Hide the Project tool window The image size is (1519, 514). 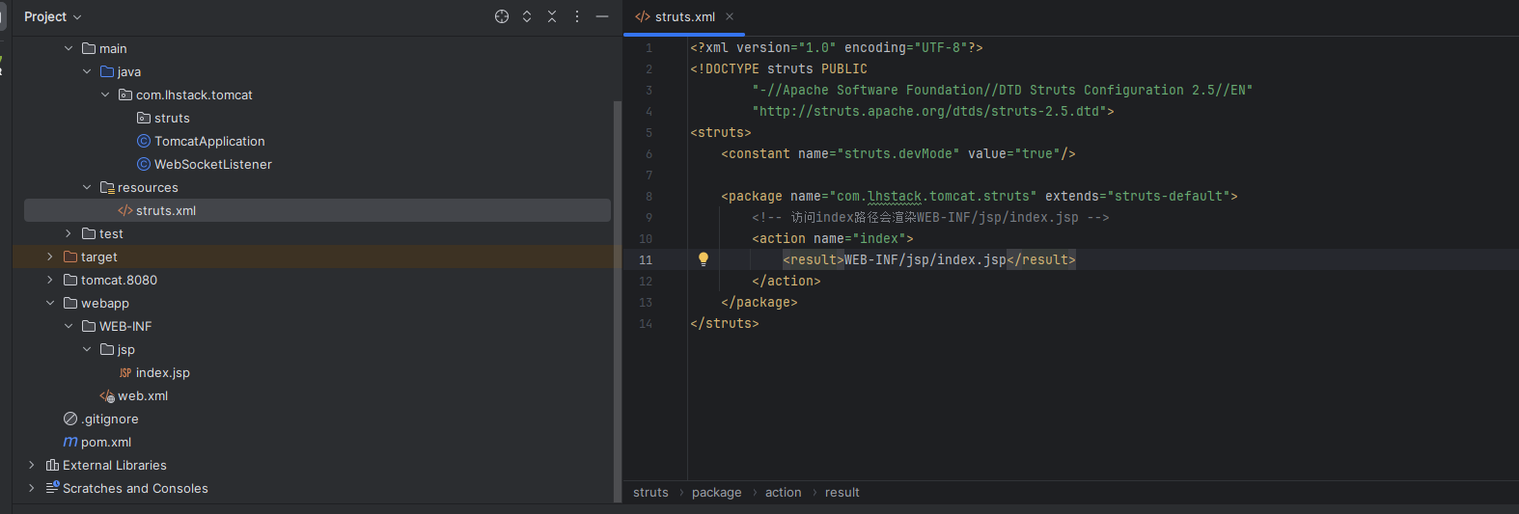tap(602, 16)
